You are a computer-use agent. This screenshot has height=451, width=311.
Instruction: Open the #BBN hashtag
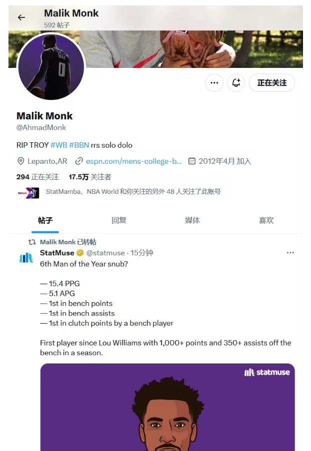(79, 145)
